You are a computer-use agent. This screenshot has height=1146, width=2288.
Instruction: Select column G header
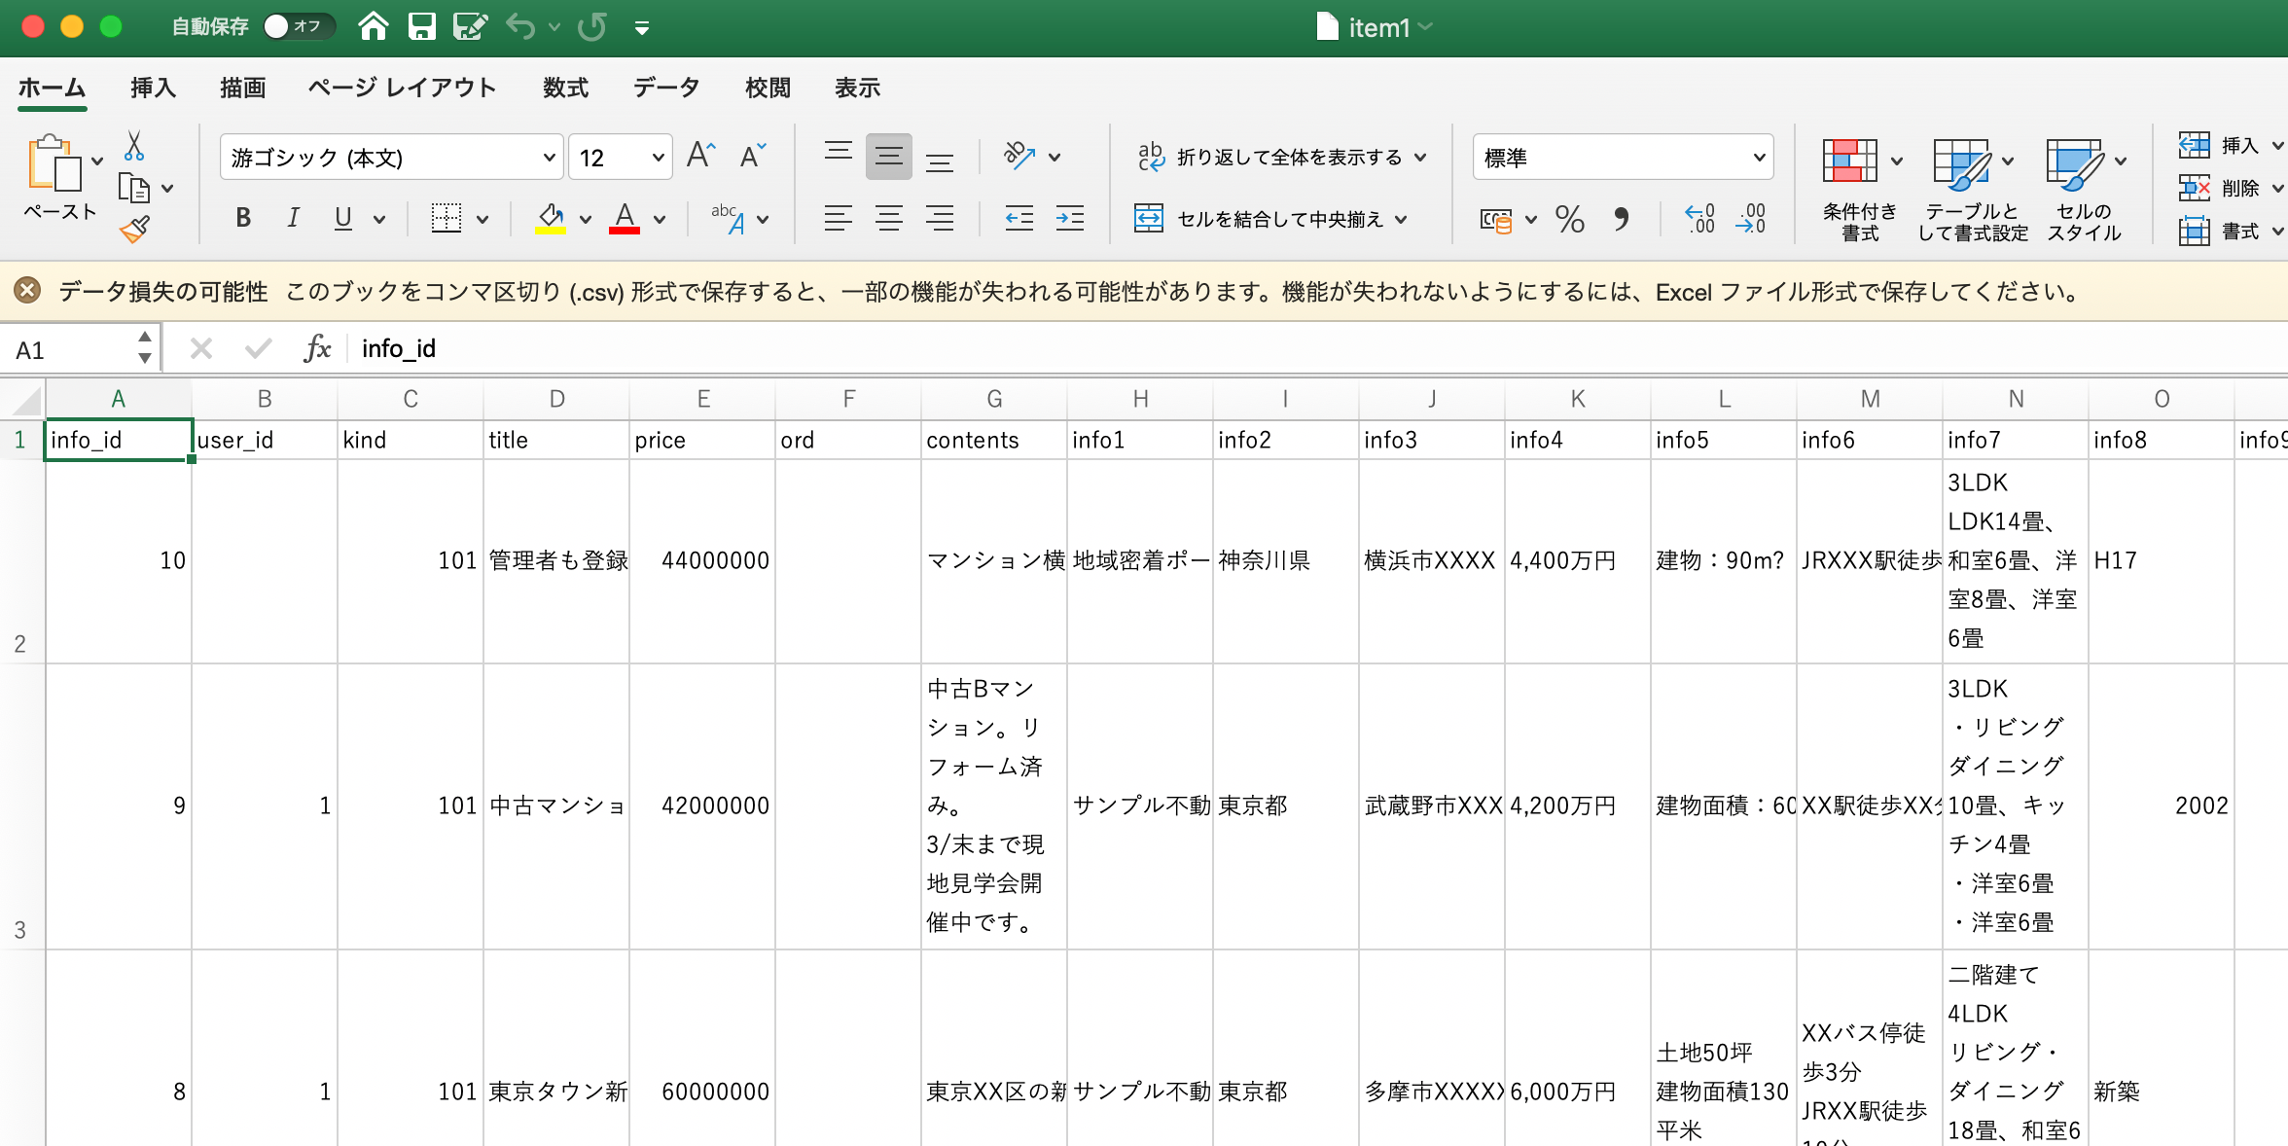pyautogui.click(x=994, y=399)
